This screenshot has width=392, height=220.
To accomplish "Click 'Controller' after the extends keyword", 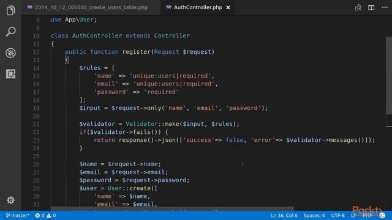I will [x=172, y=35].
